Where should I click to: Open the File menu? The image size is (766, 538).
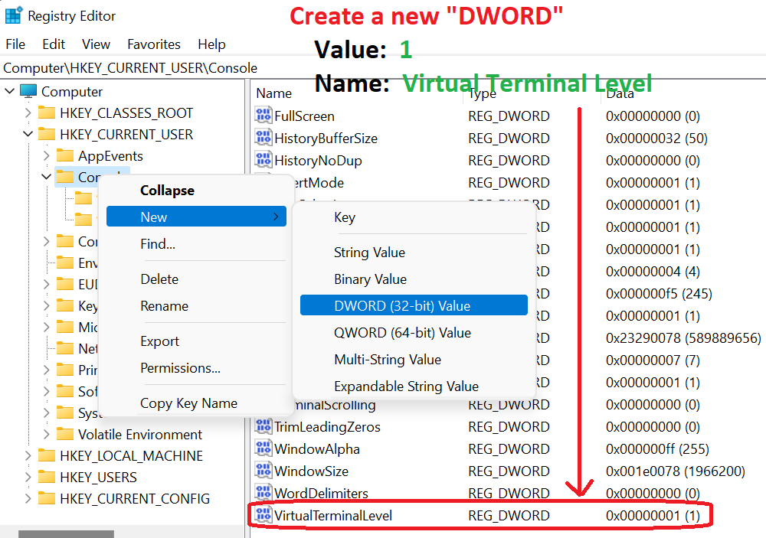(15, 44)
